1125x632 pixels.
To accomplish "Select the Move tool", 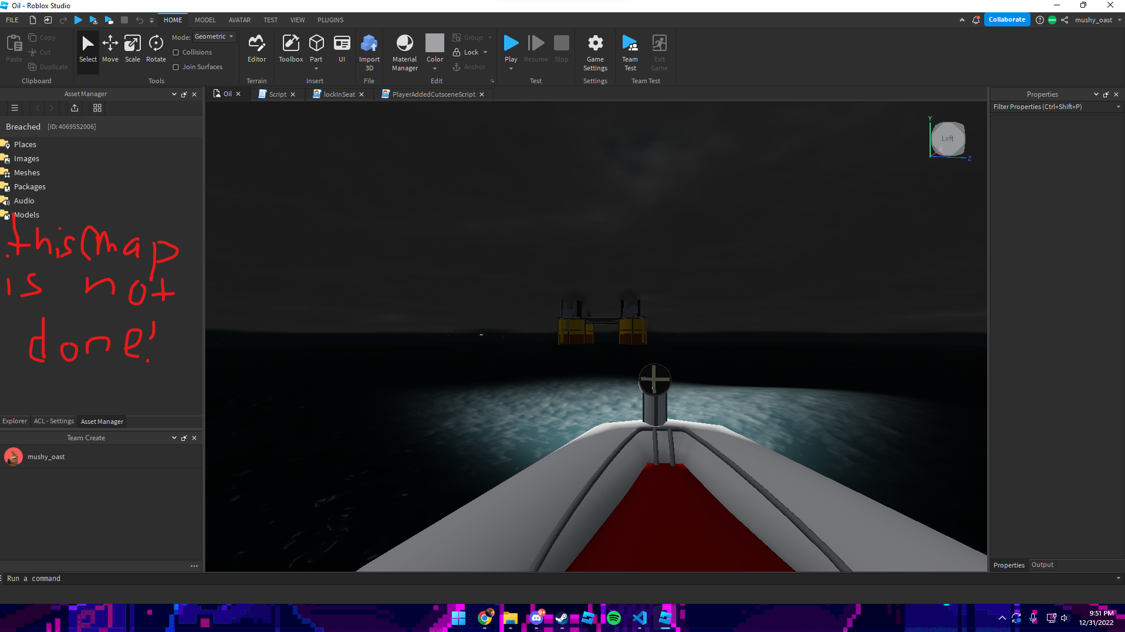I will tap(110, 48).
